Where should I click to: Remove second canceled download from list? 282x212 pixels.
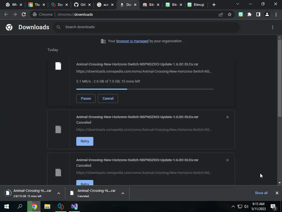click(227, 160)
